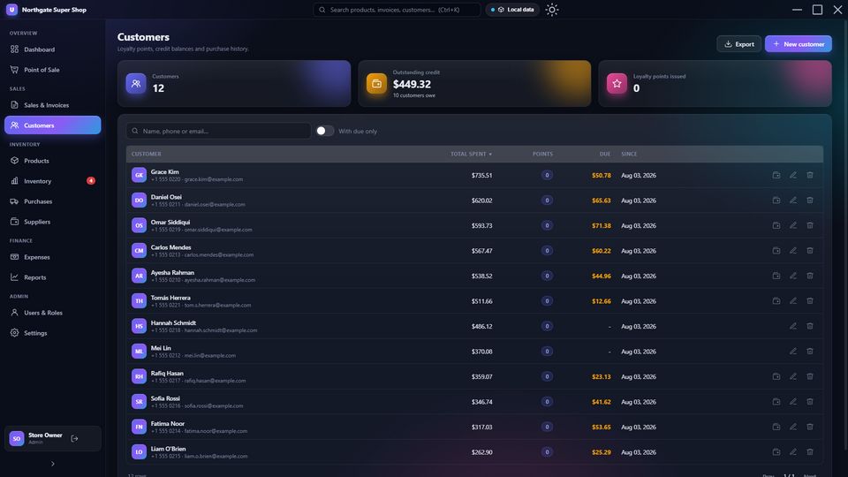Collect payment icon for Daniel Osei
The width and height of the screenshot is (848, 477).
click(776, 201)
